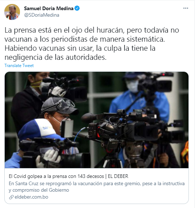
Task: Open the tweet's more options menu
Action: click(x=186, y=8)
